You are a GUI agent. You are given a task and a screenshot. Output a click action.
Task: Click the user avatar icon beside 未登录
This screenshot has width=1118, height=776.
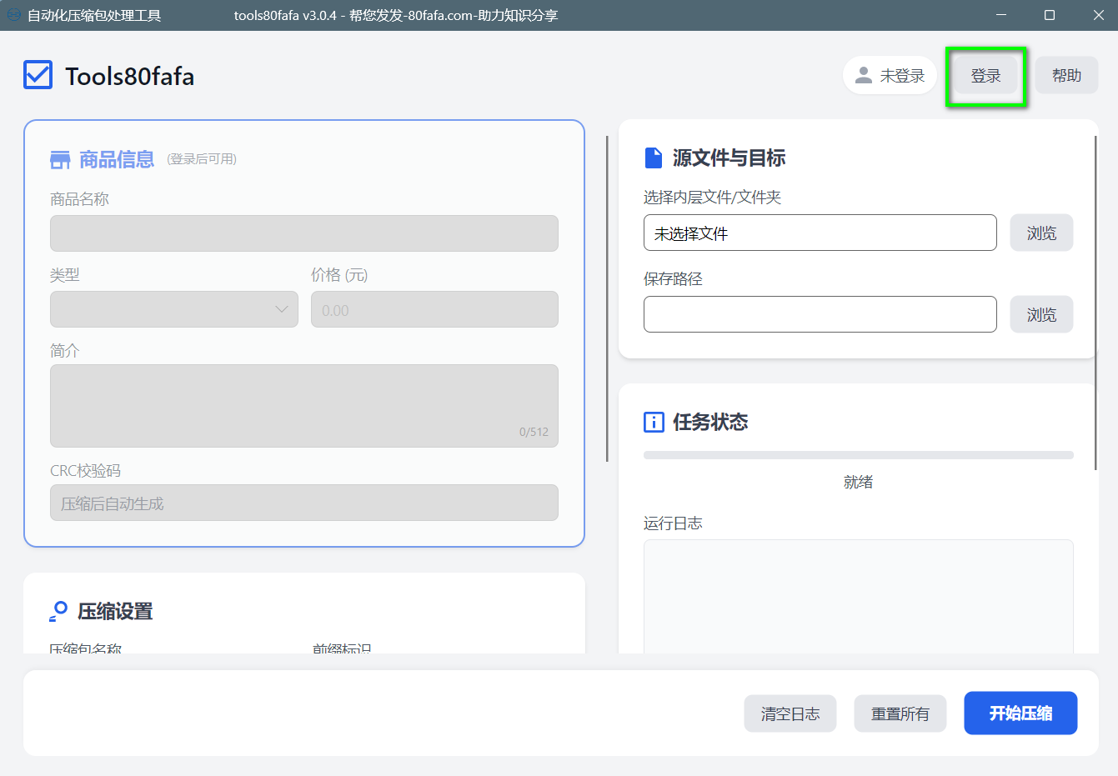tap(864, 75)
